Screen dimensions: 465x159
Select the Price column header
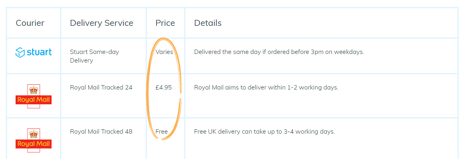pyautogui.click(x=165, y=23)
